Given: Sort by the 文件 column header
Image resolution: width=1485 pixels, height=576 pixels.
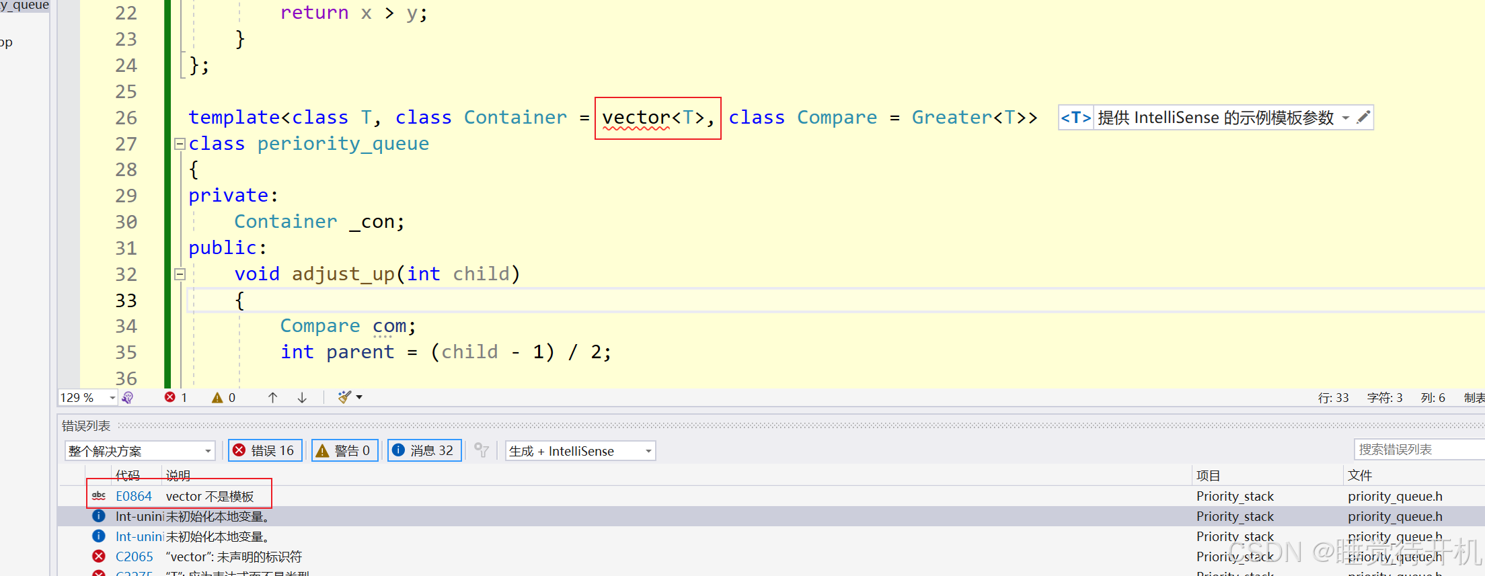Looking at the screenshot, I should point(1360,475).
